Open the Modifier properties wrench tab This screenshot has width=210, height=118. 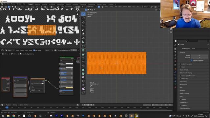(175, 72)
